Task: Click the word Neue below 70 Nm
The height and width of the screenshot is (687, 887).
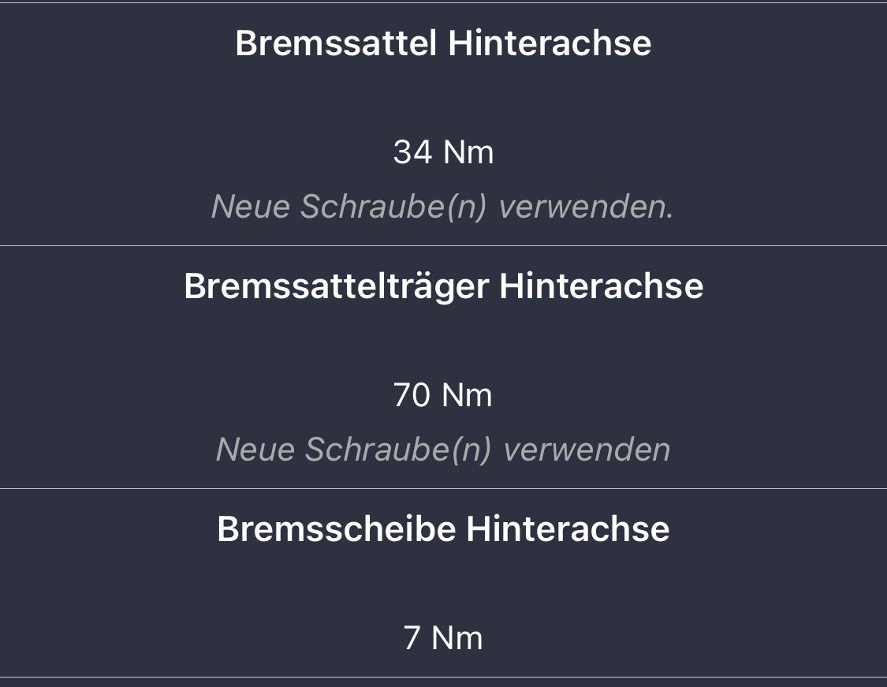Action: coord(255,450)
